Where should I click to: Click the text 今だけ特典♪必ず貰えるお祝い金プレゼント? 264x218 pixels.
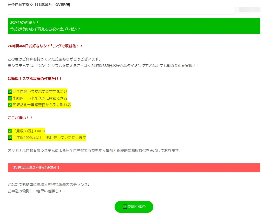tap(46, 29)
